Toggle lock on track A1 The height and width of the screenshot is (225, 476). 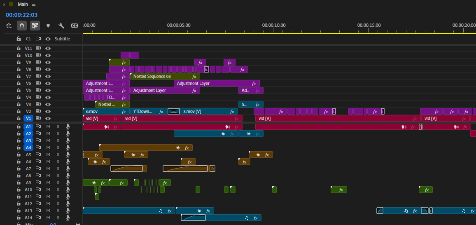tap(19, 127)
